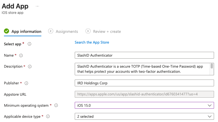Expand the Applicable device type dropdown
The image size is (218, 122).
pyautogui.click(x=144, y=116)
